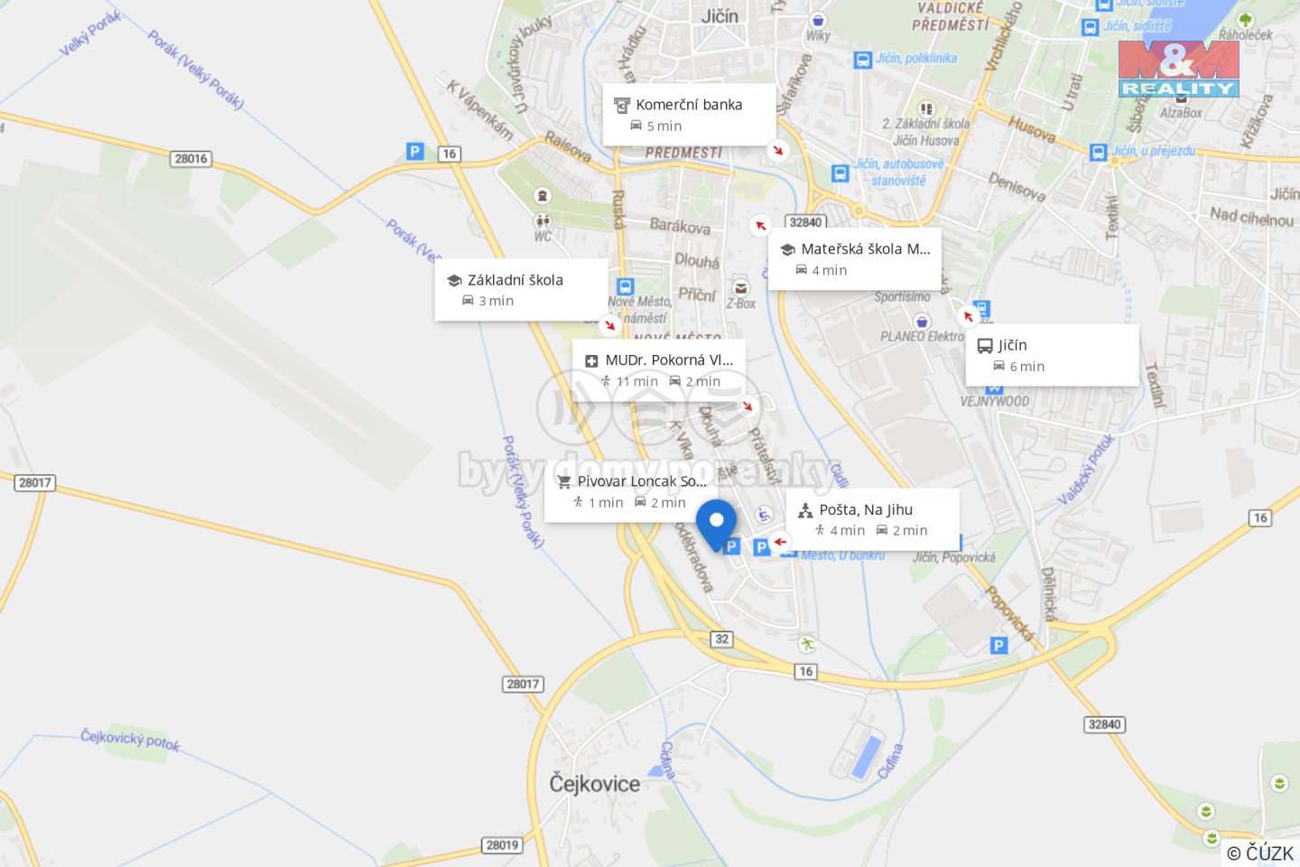Click the Z-Box parcel locker icon

(740, 287)
